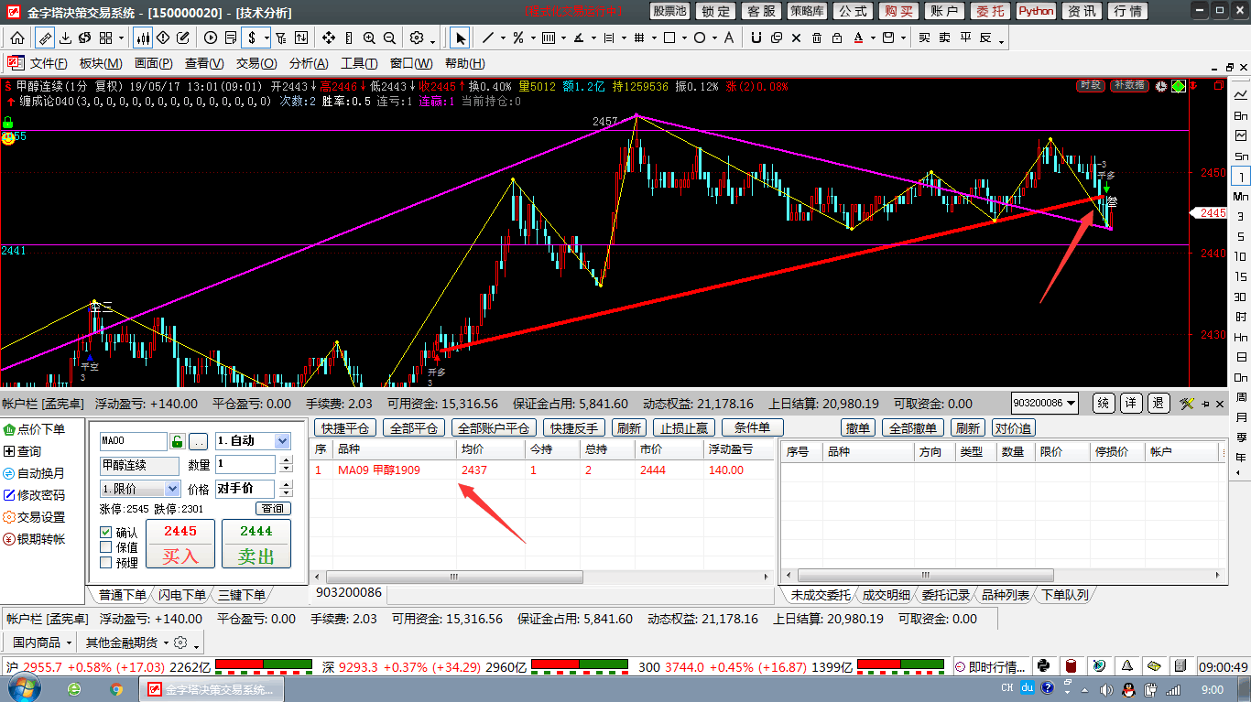
Task: Select the circle drawing tool
Action: click(x=700, y=38)
